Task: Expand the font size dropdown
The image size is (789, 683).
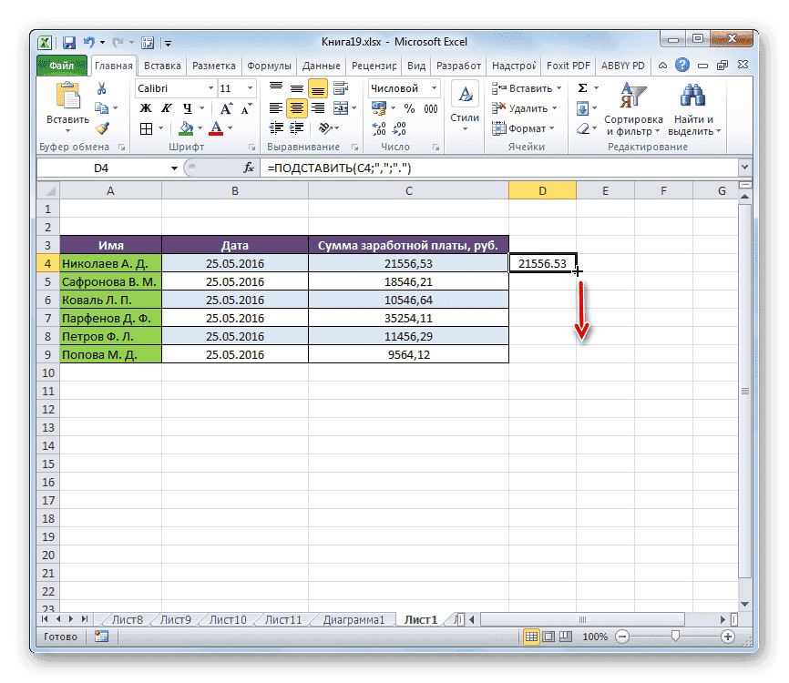Action: pos(250,88)
